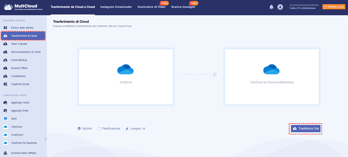Open Diventa nostro affiliato link
The image size is (348, 157).
pos(24,153)
